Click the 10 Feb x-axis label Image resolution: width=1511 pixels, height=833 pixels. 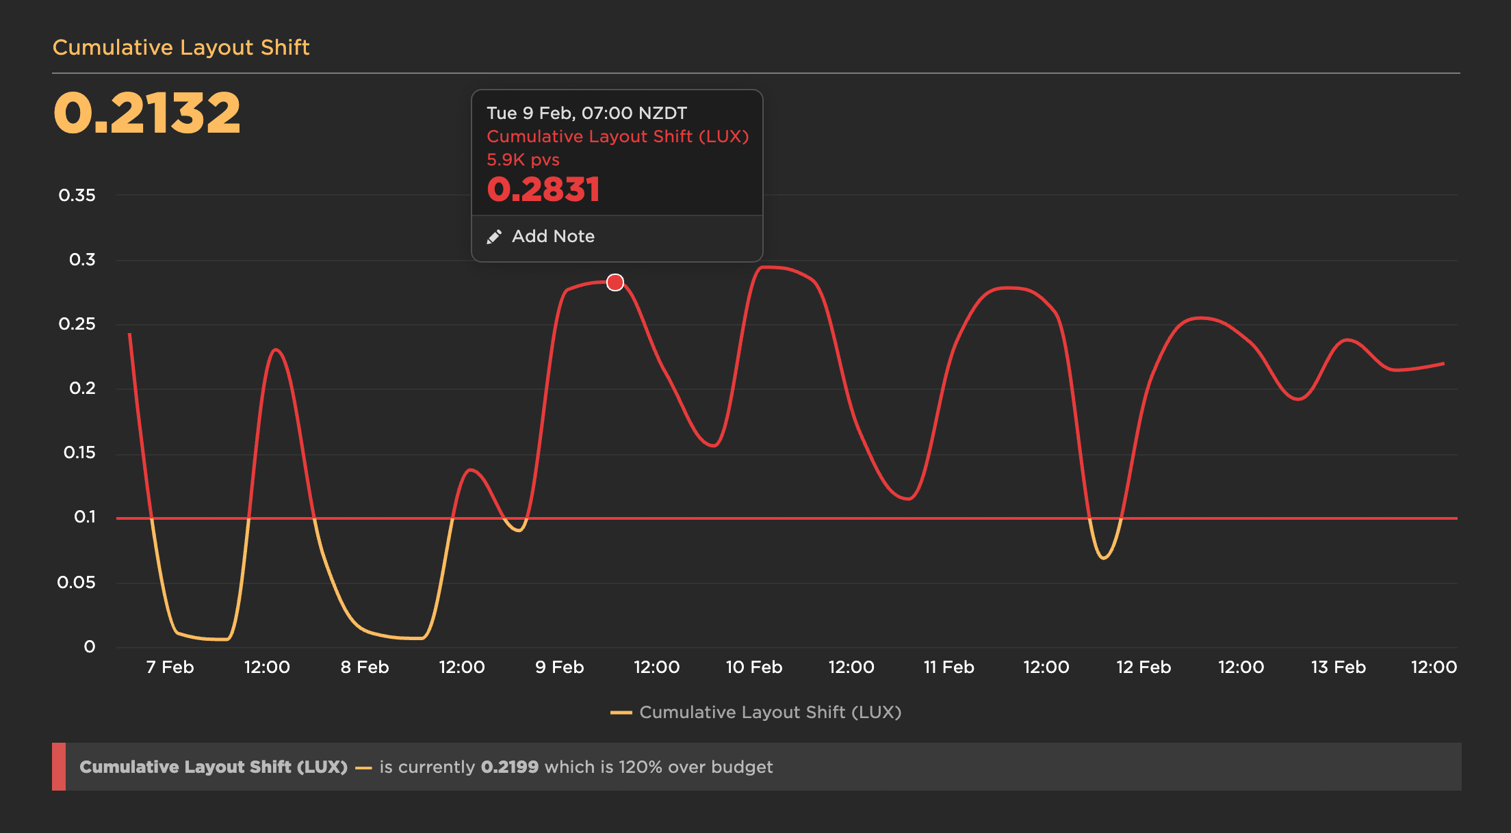tap(753, 667)
